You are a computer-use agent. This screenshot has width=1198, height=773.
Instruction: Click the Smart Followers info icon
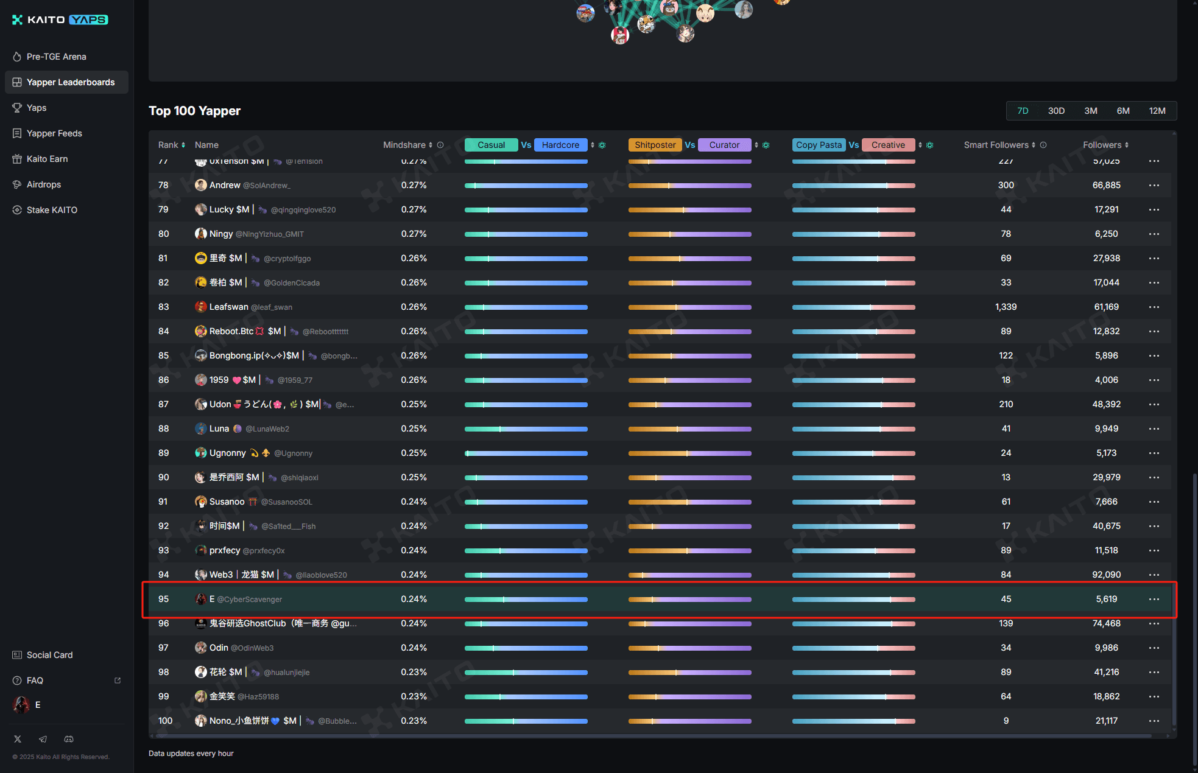[1043, 145]
